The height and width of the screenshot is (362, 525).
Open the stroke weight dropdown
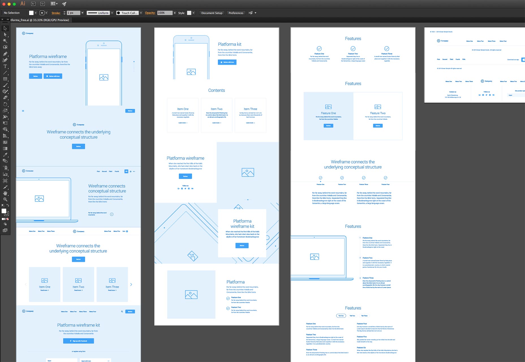tap(83, 13)
